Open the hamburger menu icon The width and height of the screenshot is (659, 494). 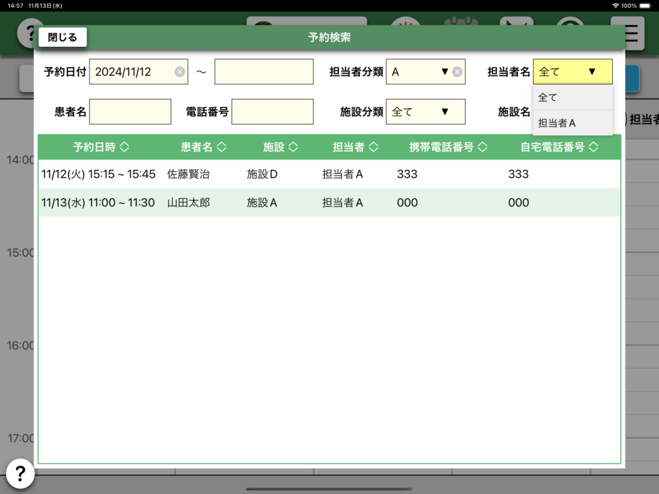[632, 33]
